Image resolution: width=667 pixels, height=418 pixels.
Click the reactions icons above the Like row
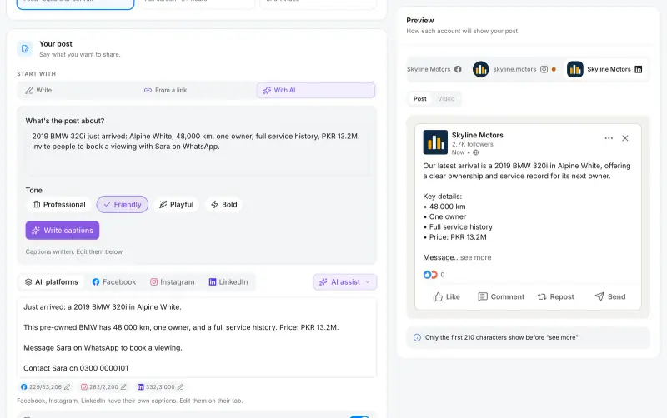tap(430, 275)
